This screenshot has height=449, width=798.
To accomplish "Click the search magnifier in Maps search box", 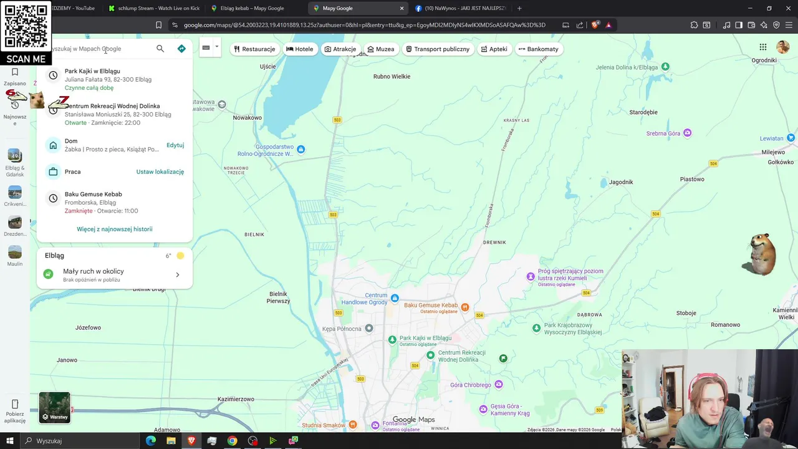I will point(160,49).
